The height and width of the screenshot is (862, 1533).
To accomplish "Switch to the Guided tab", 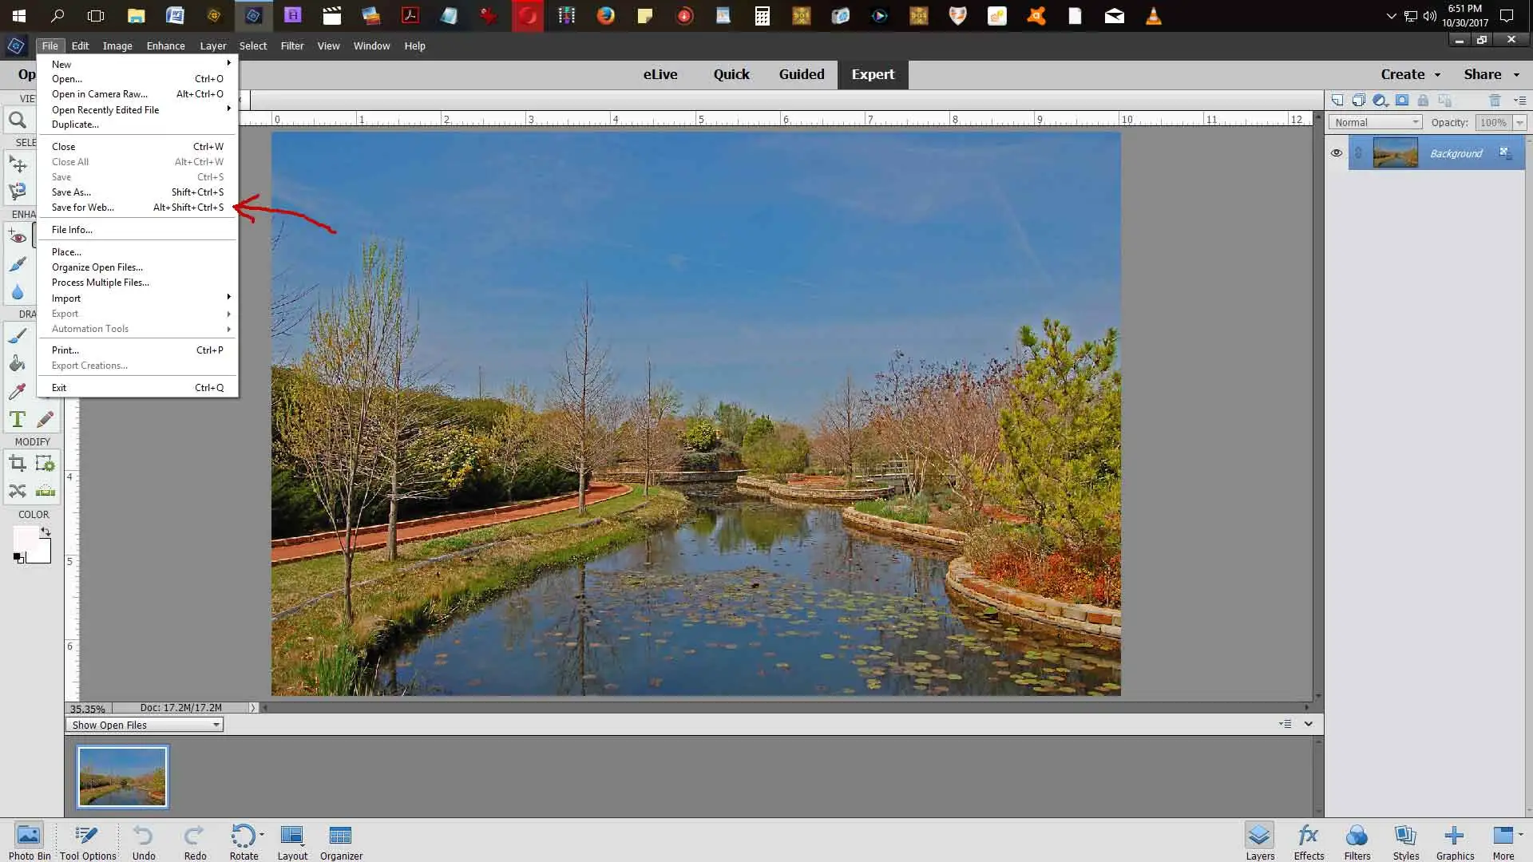I will point(801,74).
